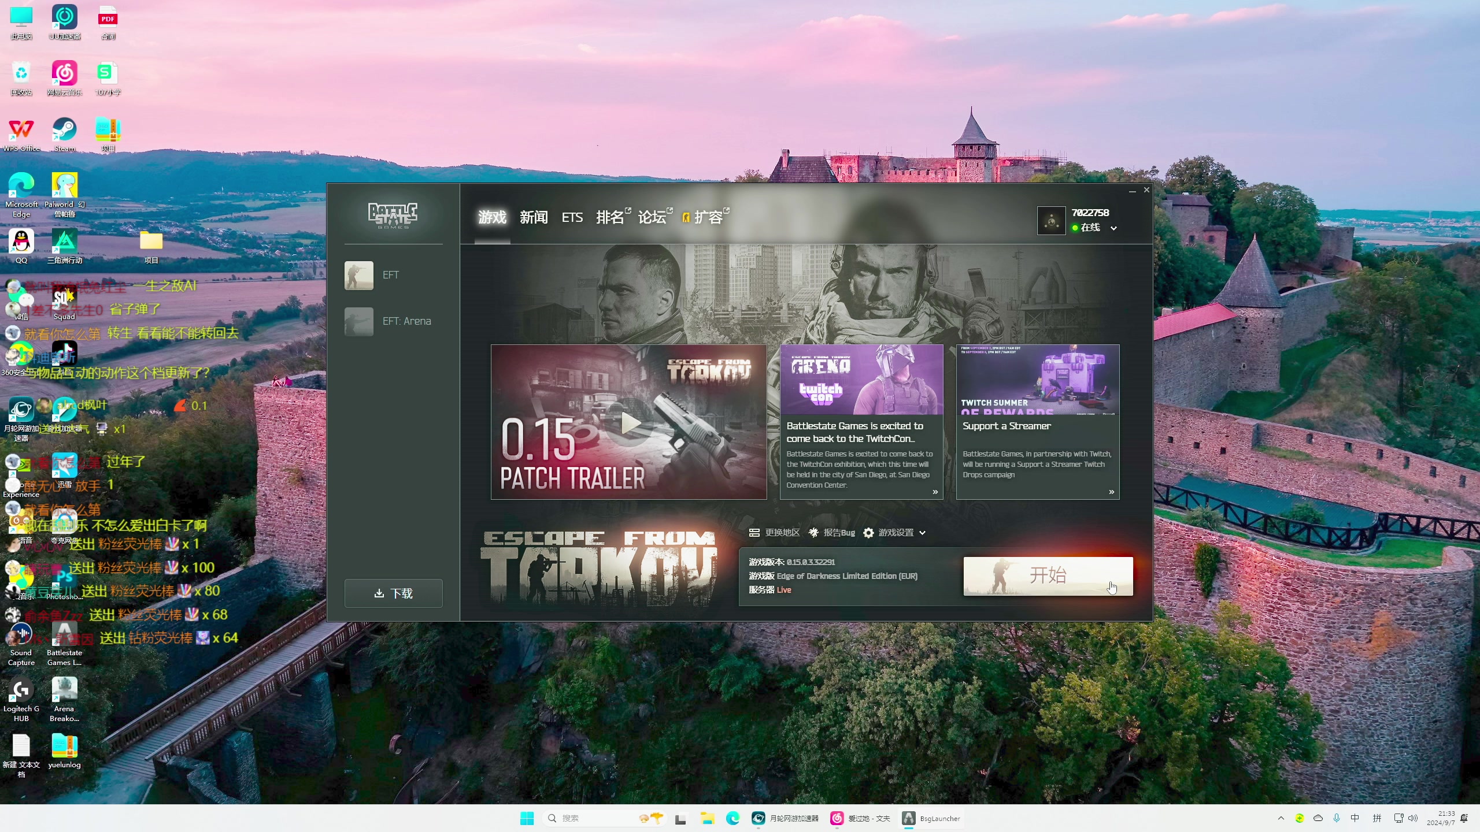1480x832 pixels.
Task: Open File Explorer from taskbar
Action: (x=707, y=818)
